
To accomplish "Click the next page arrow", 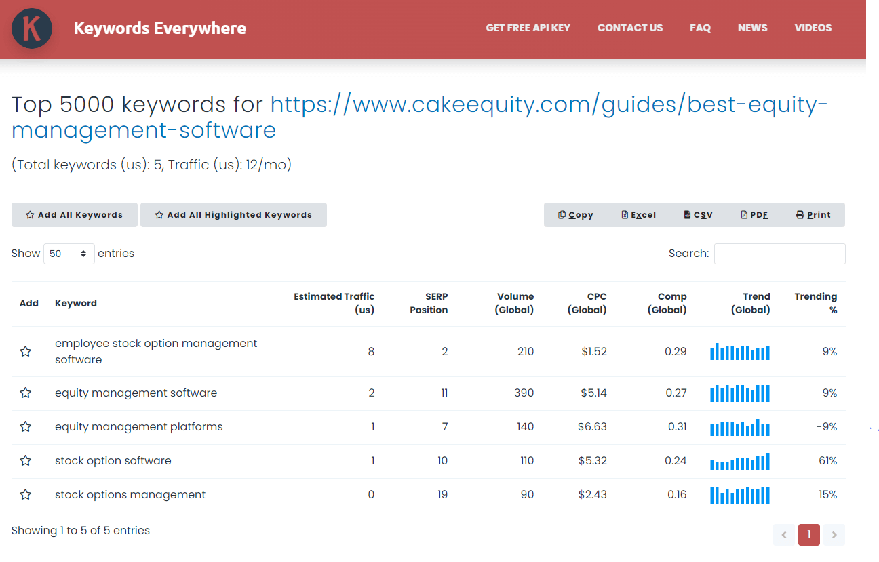I will click(834, 535).
